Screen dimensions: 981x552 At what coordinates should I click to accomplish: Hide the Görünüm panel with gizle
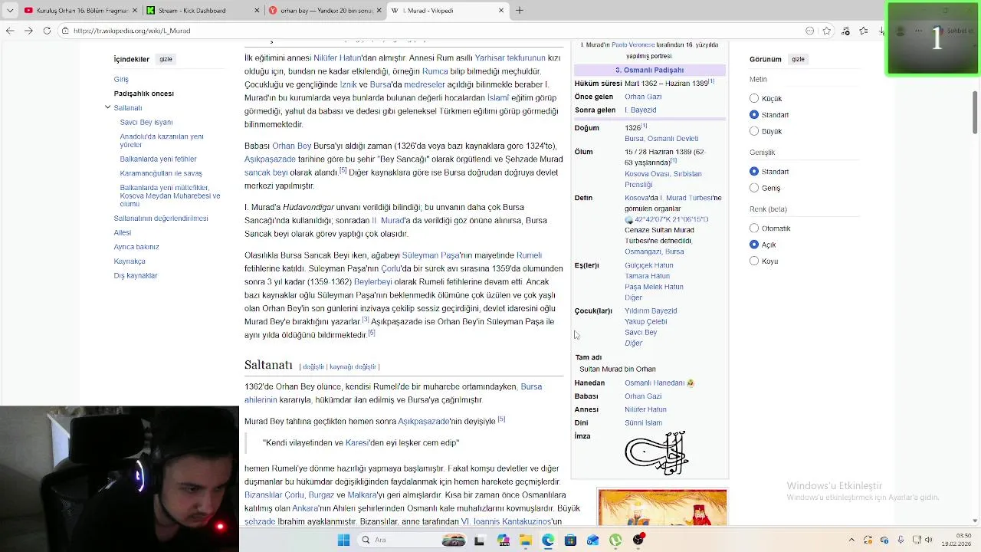pyautogui.click(x=798, y=59)
